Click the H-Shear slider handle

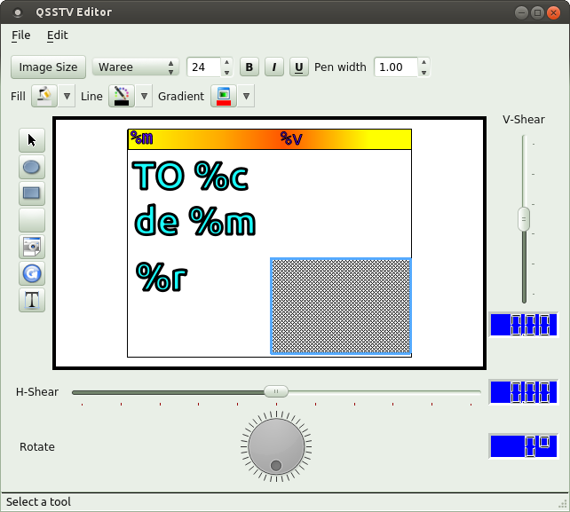276,391
